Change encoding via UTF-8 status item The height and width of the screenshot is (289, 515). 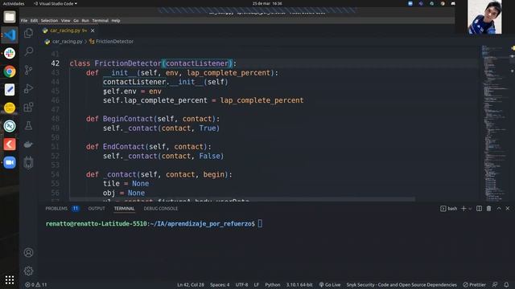point(241,285)
